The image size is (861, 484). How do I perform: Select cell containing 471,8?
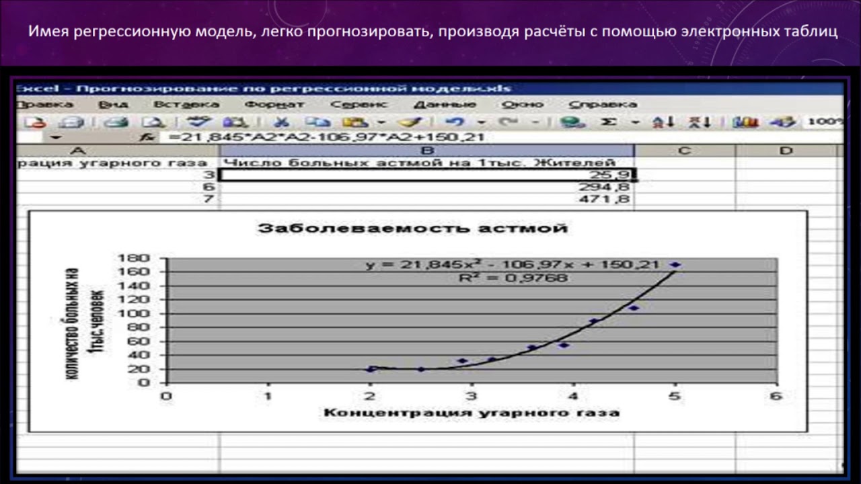click(x=426, y=199)
